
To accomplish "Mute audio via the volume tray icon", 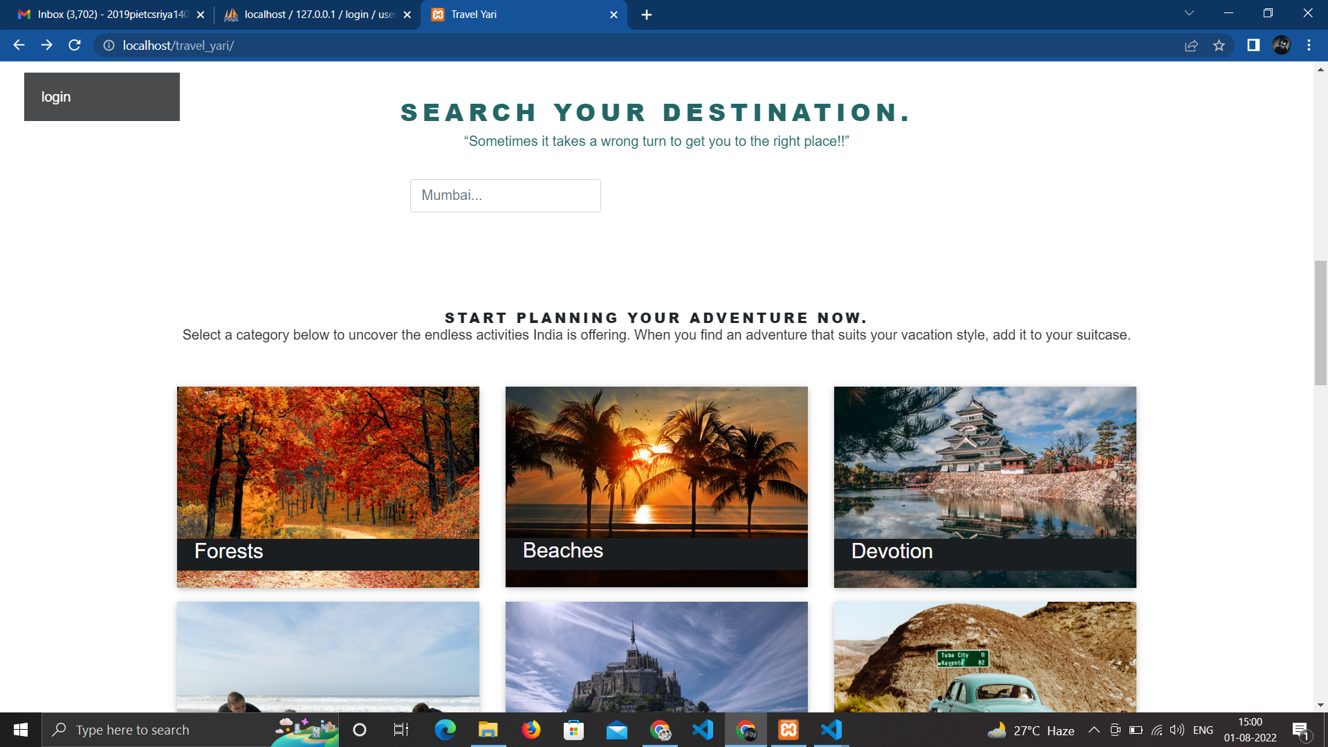I will tap(1177, 730).
